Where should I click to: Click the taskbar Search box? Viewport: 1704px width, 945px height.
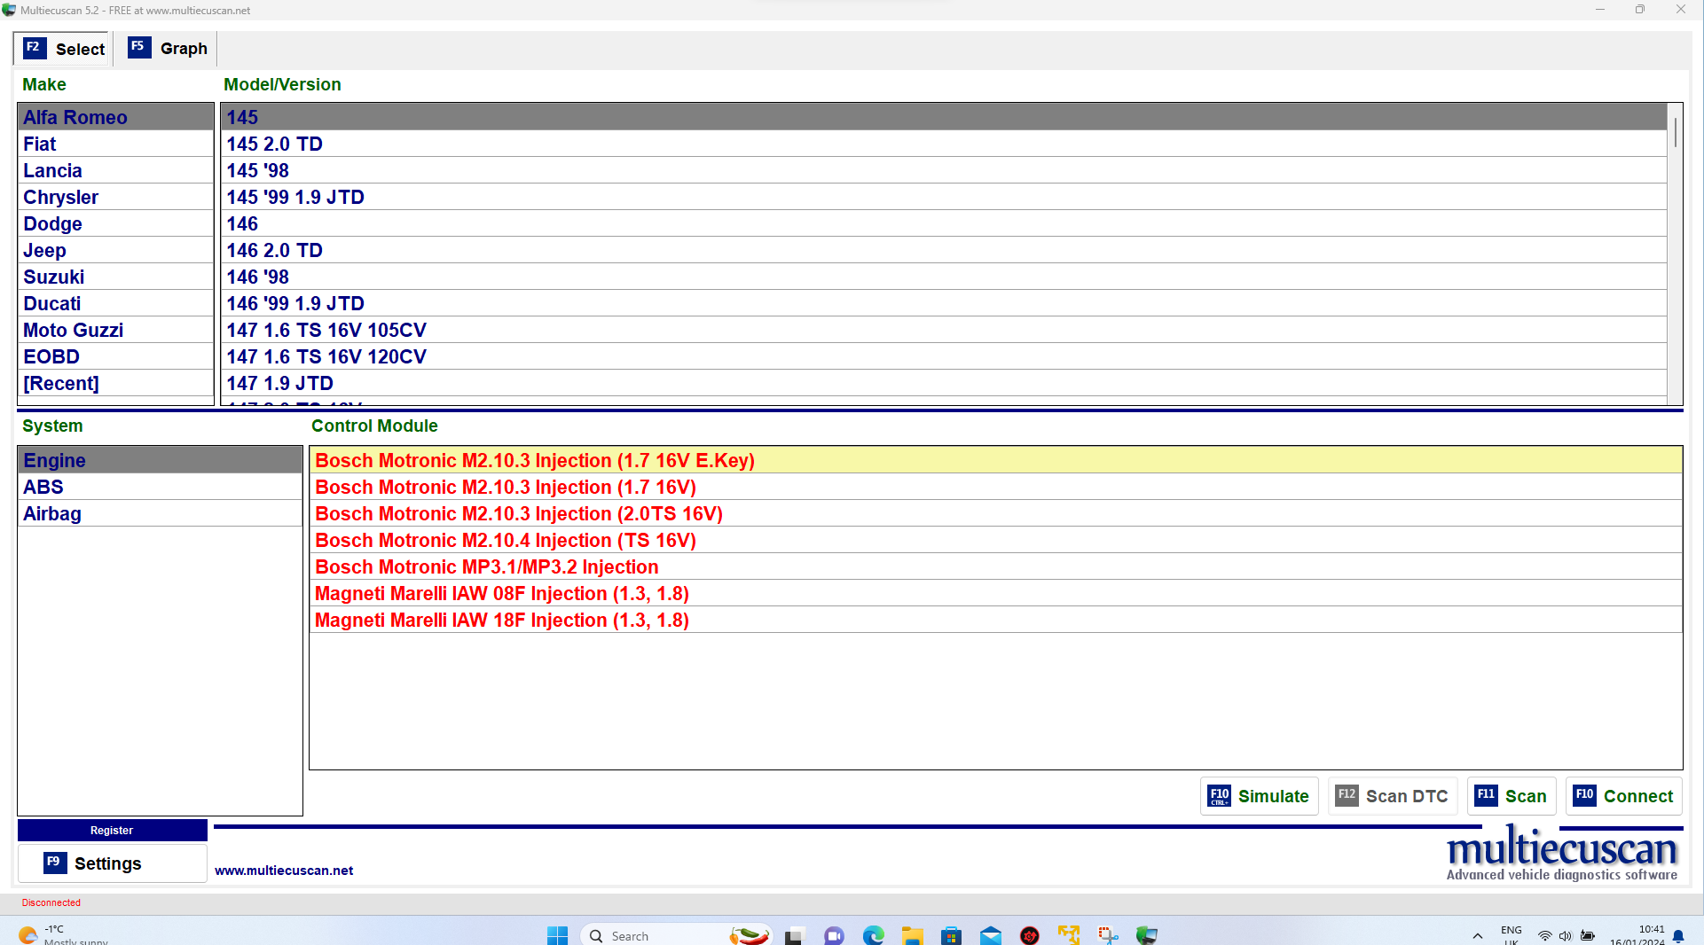point(676,935)
